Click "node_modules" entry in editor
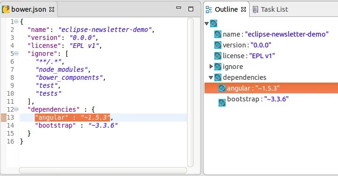The width and height of the screenshot is (338, 176). [62, 69]
